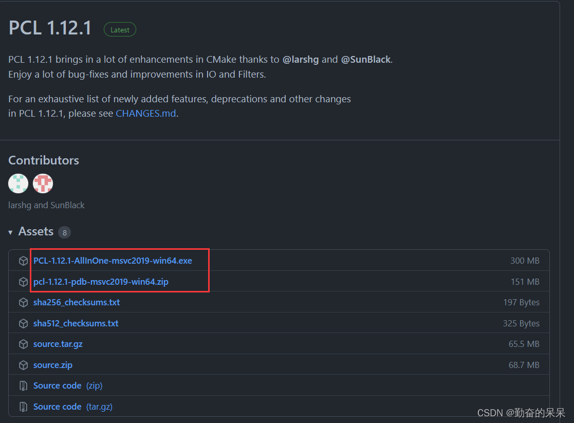This screenshot has width=574, height=423.
Task: Download Source code (zip)
Action: point(68,385)
